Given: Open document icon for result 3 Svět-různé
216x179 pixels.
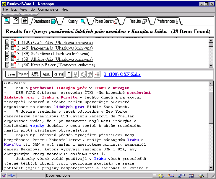Looking at the screenshot, I should pyautogui.click(x=7, y=53).
